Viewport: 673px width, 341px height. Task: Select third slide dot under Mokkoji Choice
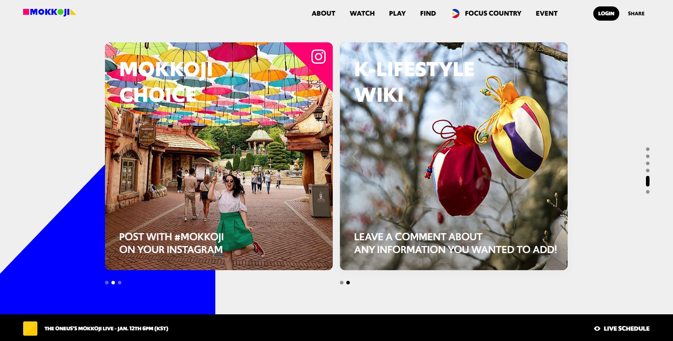(120, 283)
